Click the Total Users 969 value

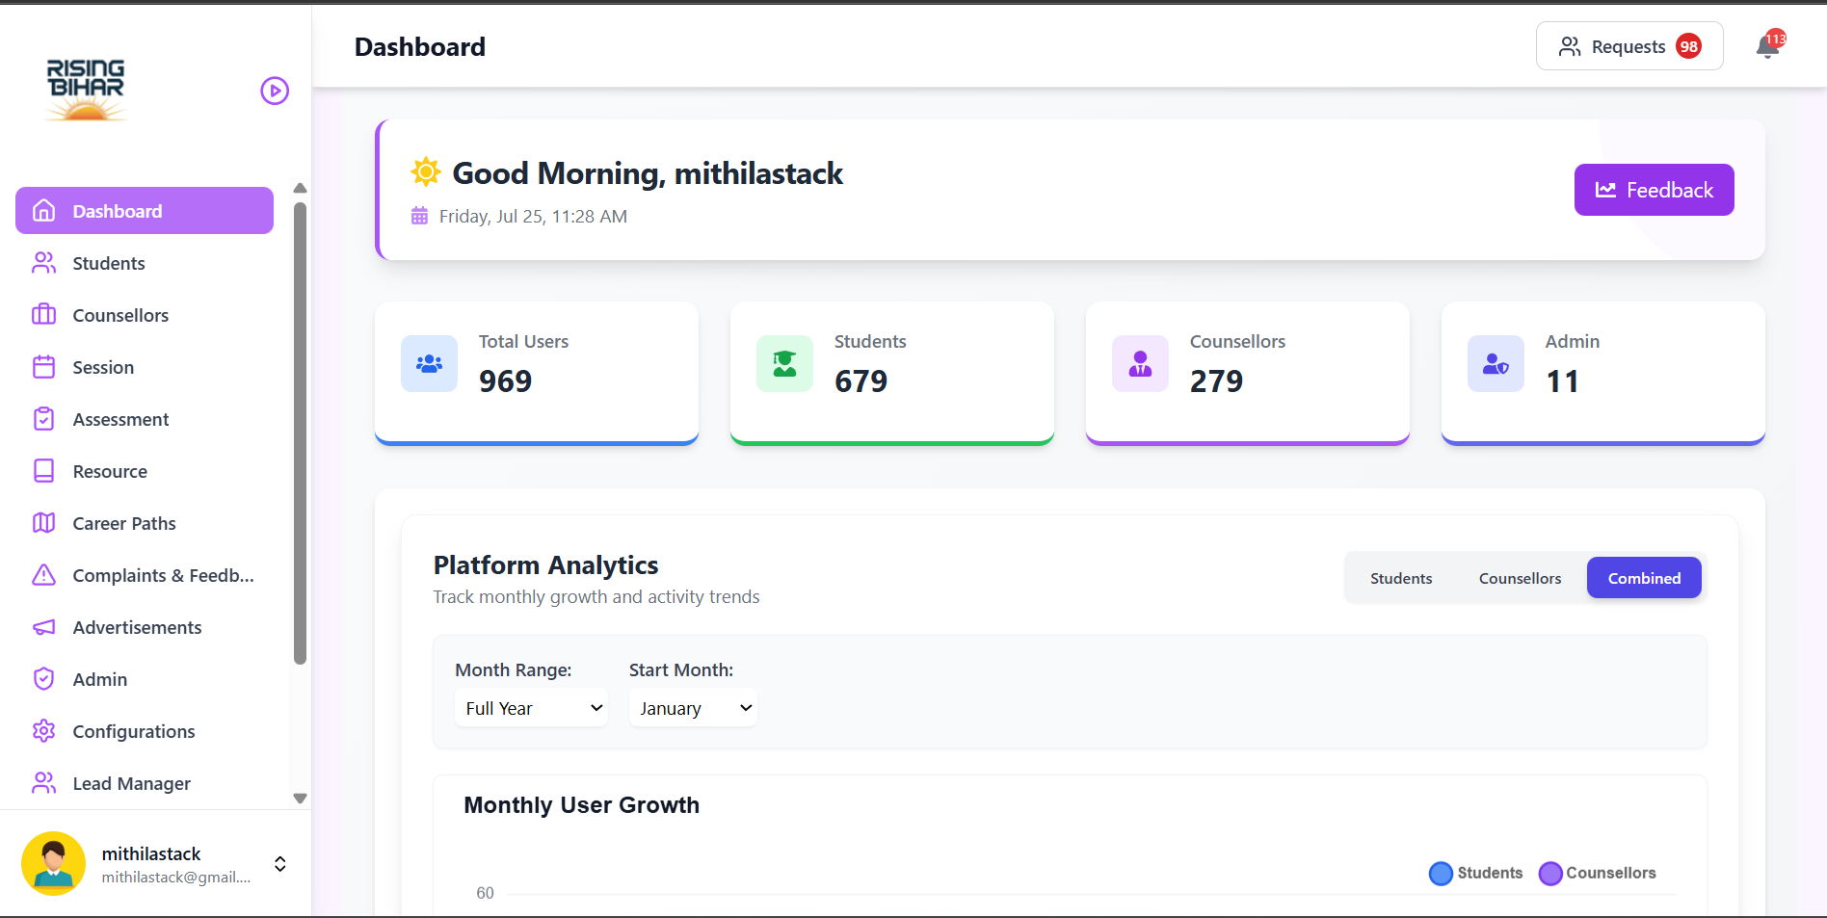(x=505, y=381)
